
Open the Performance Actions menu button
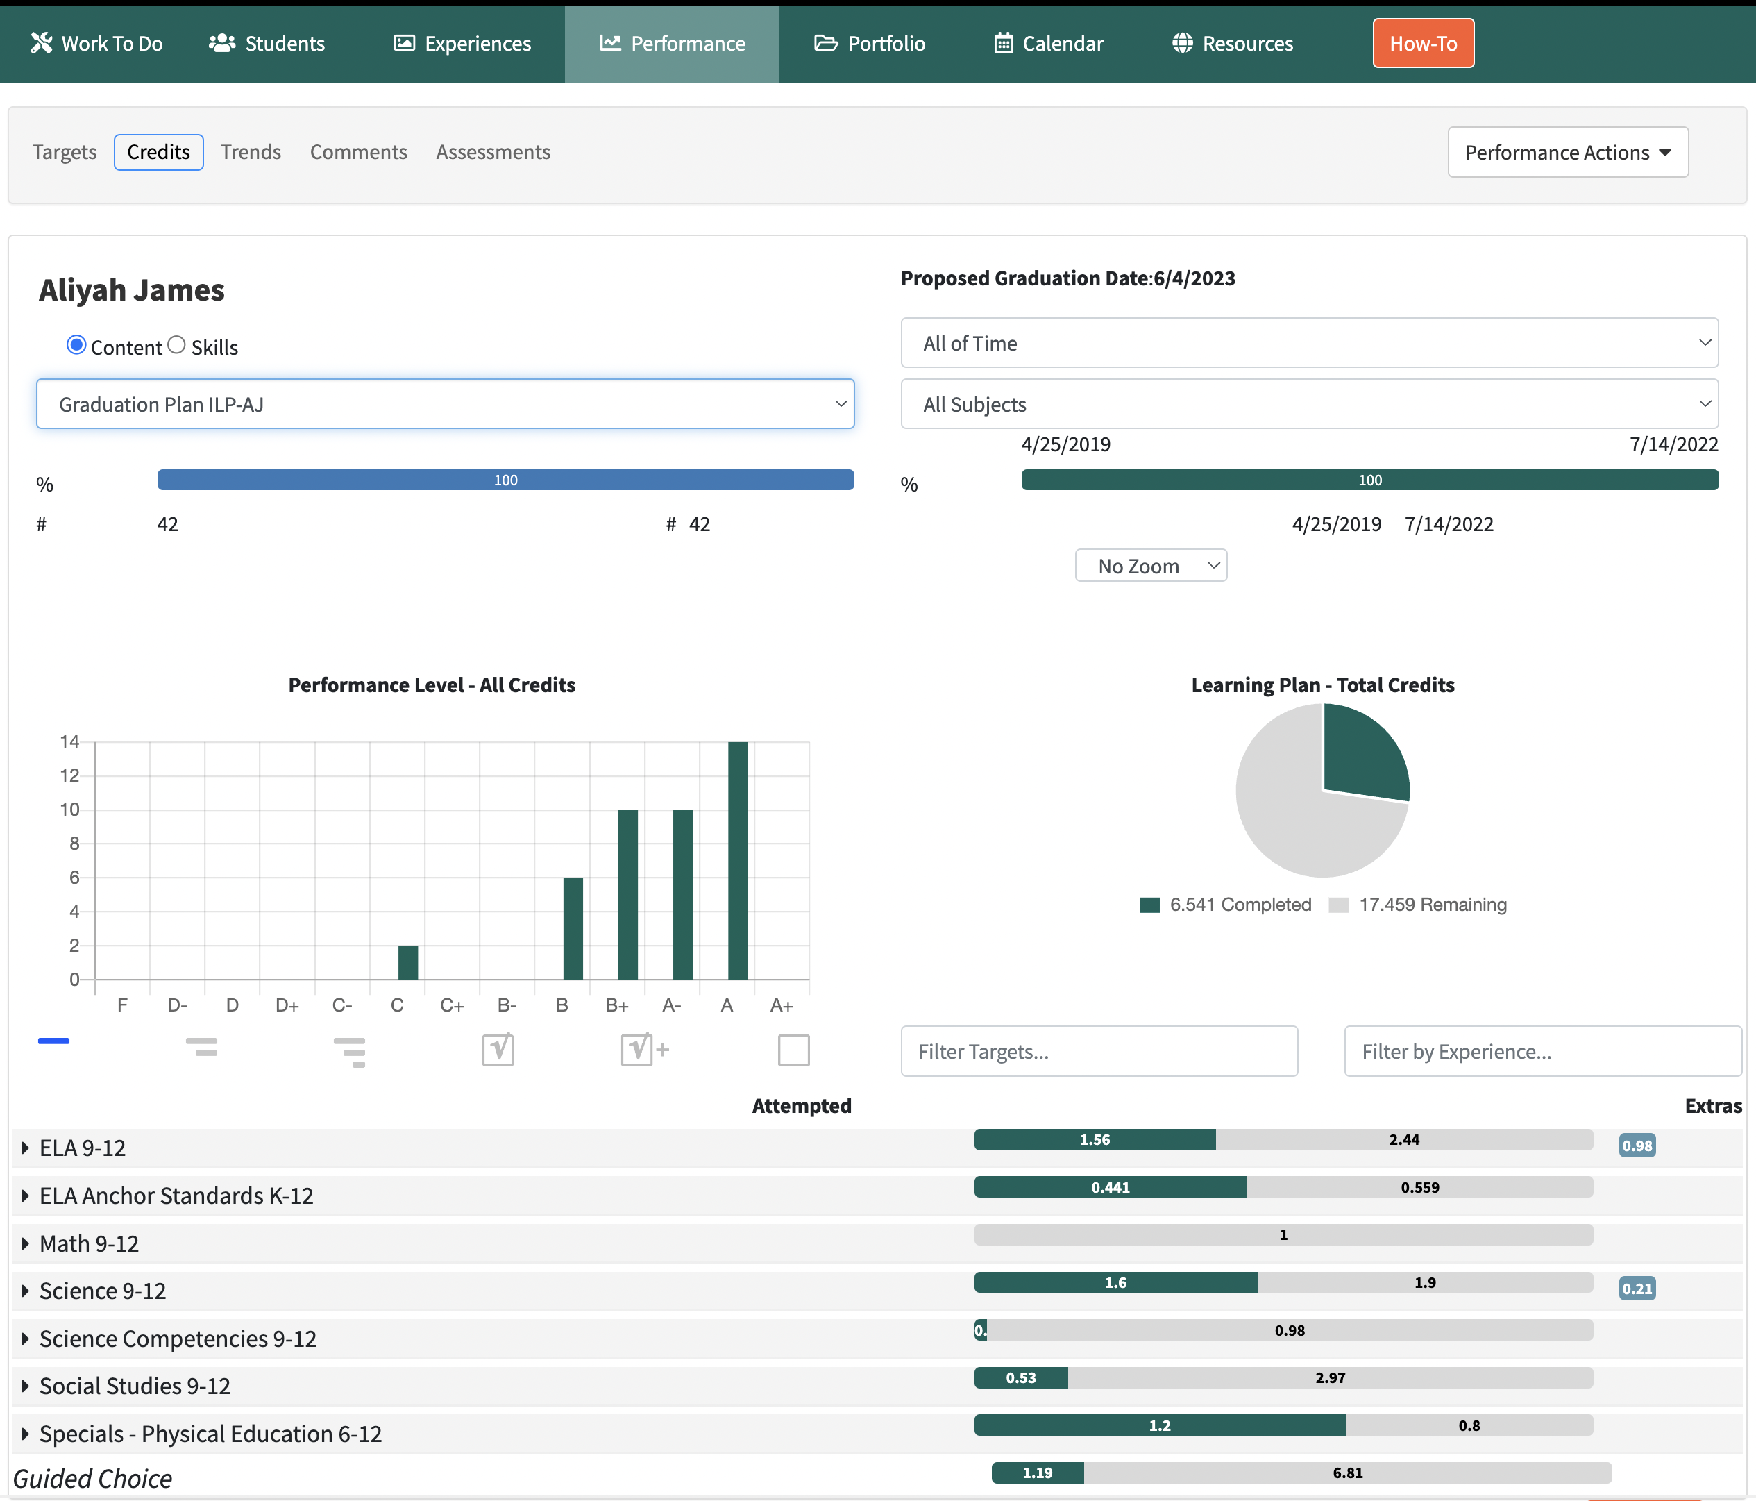coord(1567,153)
